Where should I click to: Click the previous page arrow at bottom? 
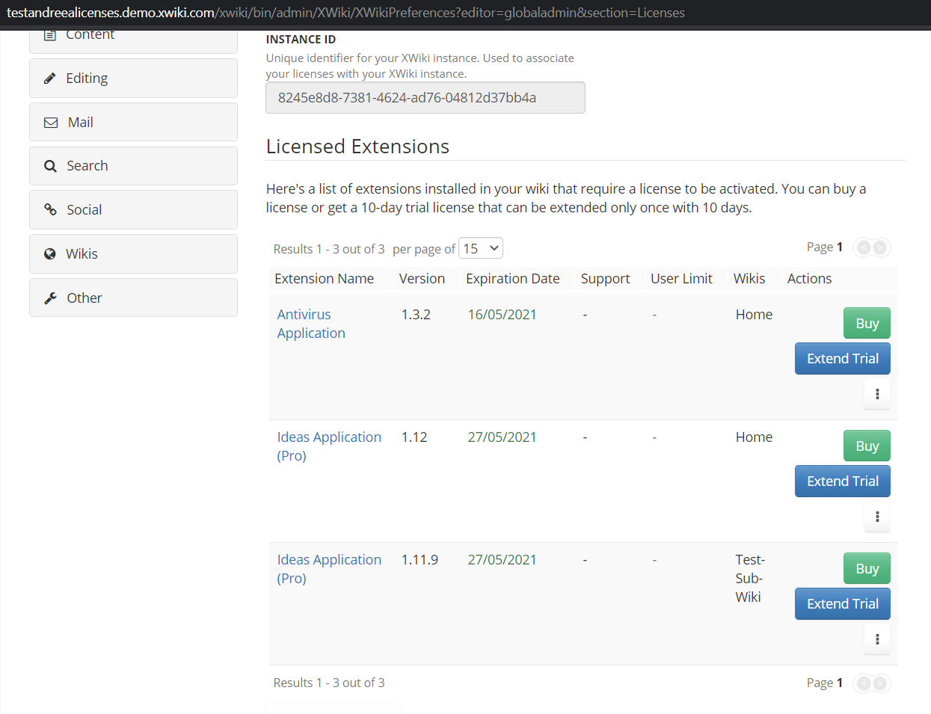864,683
